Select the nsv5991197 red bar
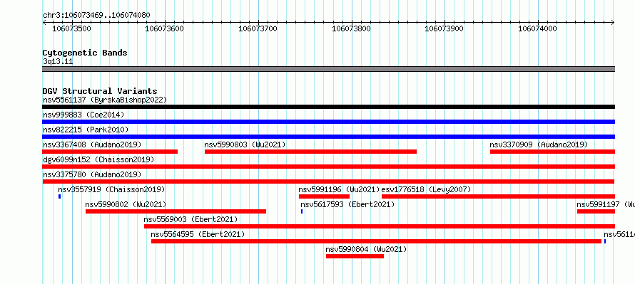 pos(596,211)
